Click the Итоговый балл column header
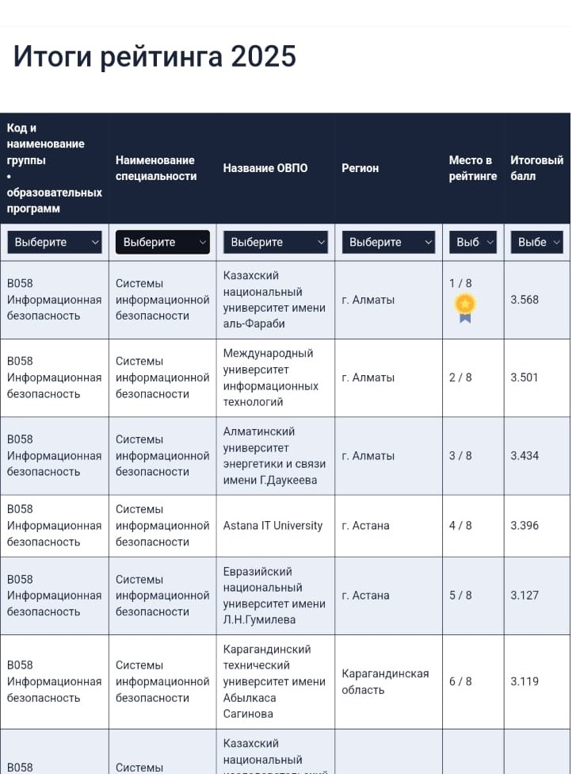The width and height of the screenshot is (580, 774). click(x=536, y=168)
